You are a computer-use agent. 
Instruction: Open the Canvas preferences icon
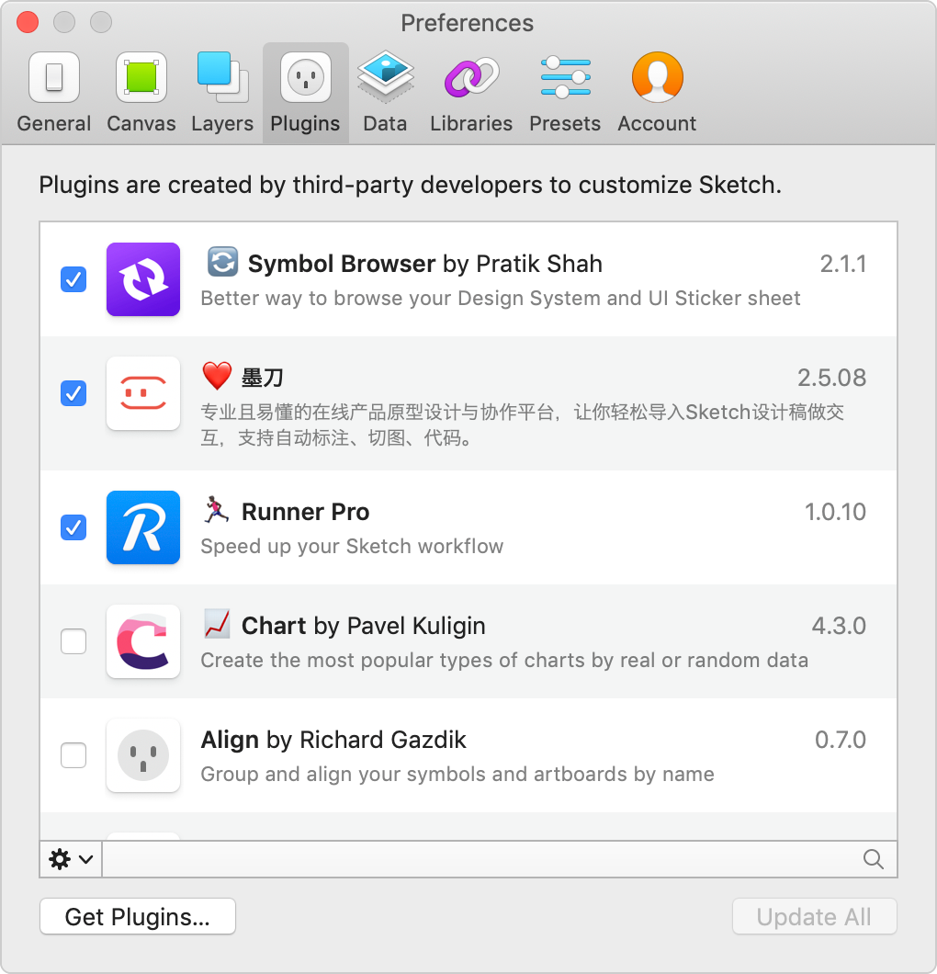click(x=141, y=78)
